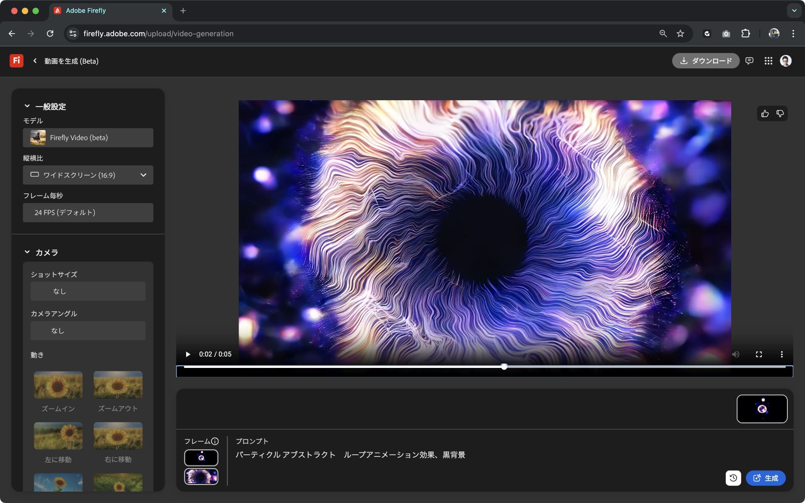Collapse the 一般設定 section
The image size is (805, 503).
point(27,106)
